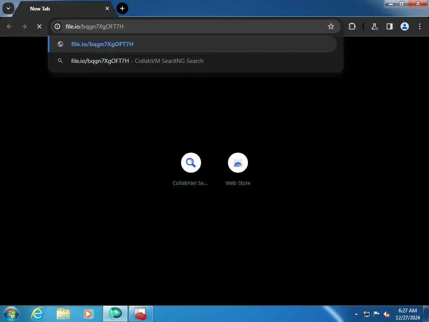Bookmark this page with star icon

(331, 26)
